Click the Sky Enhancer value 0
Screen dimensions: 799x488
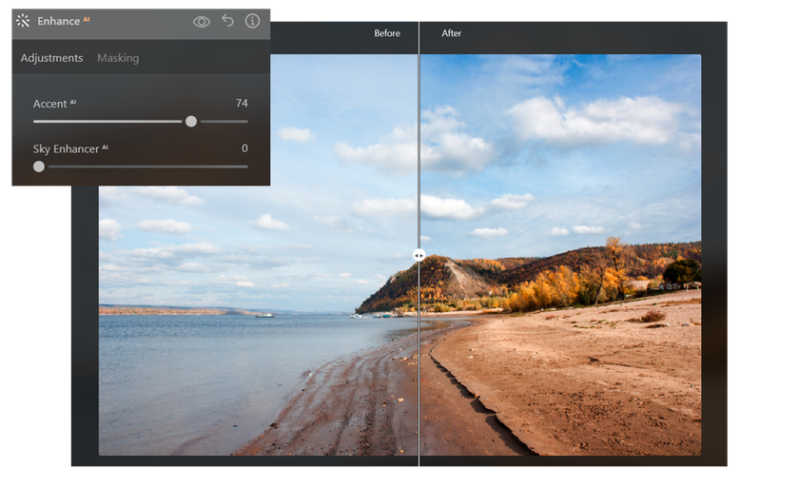click(244, 148)
